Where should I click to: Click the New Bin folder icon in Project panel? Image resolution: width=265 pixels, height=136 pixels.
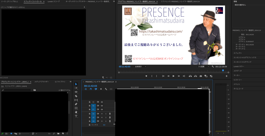pyautogui.click(x=58, y=134)
